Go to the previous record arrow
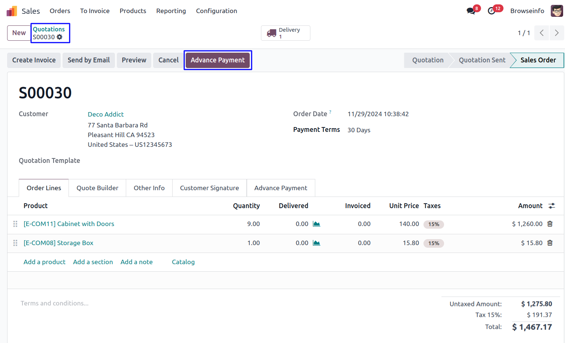The width and height of the screenshot is (565, 343). 541,33
